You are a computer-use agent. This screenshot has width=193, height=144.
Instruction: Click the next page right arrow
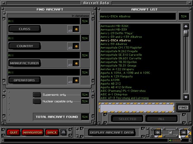click(184, 132)
